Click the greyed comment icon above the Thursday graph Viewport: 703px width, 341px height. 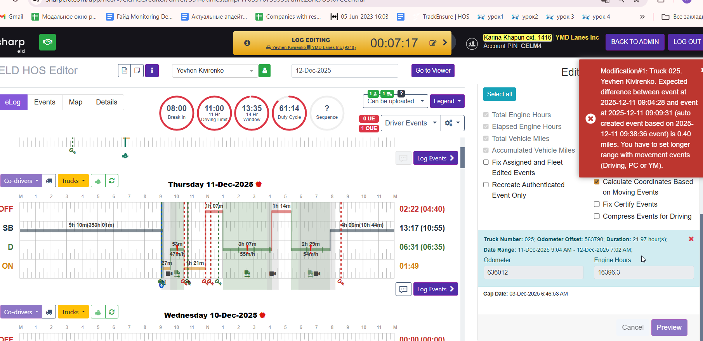tap(403, 158)
